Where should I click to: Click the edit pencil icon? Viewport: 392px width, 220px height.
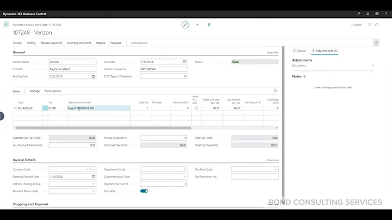[185, 25]
